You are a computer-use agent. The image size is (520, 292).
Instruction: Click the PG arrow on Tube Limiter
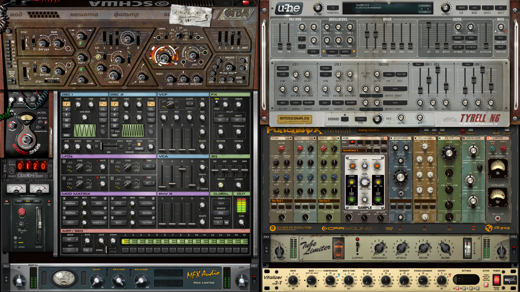(513, 237)
